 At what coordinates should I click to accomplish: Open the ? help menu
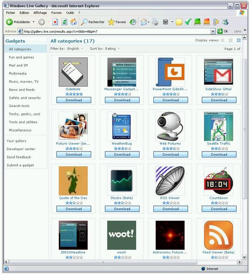pyautogui.click(x=79, y=13)
